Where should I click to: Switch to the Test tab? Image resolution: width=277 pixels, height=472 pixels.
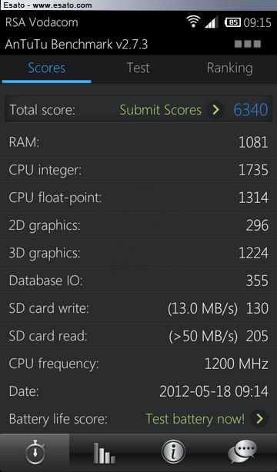point(138,68)
